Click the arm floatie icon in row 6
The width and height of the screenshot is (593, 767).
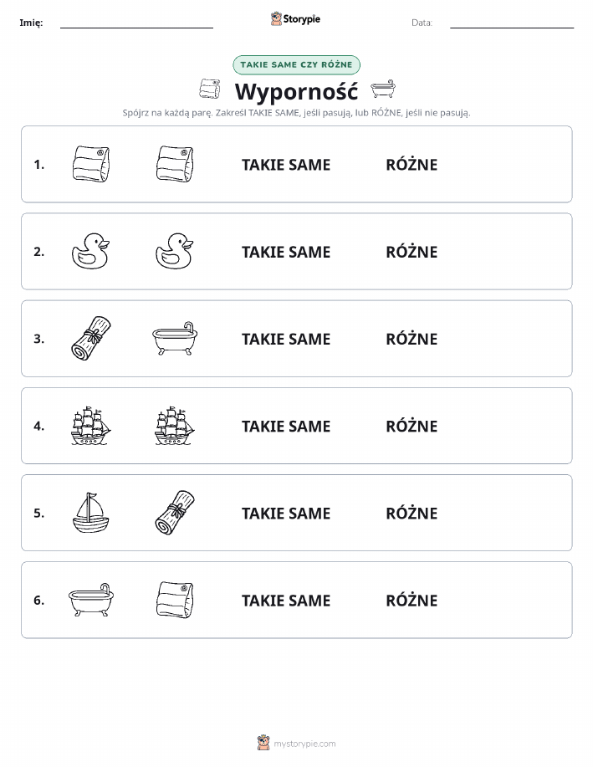(175, 600)
